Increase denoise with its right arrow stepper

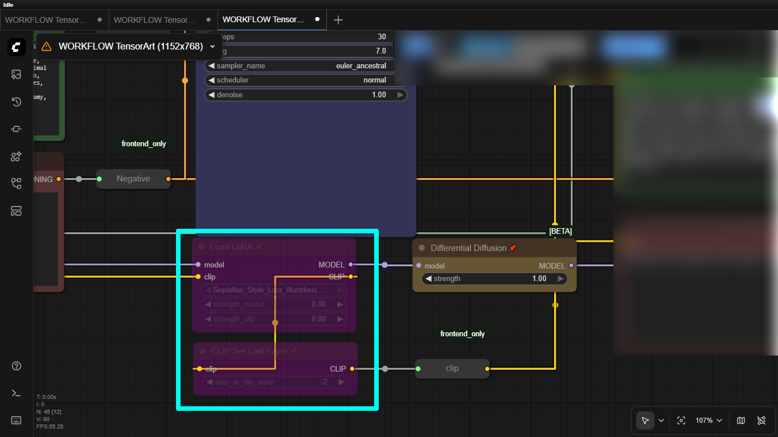coord(400,94)
